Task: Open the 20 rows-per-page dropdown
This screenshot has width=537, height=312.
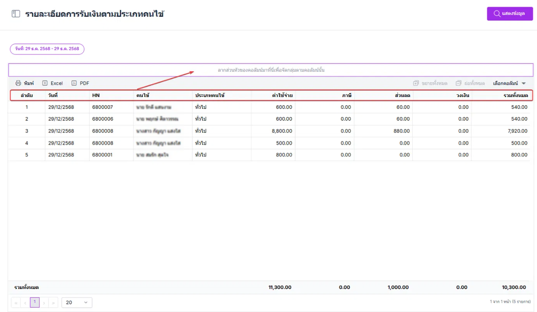Action: [x=77, y=303]
